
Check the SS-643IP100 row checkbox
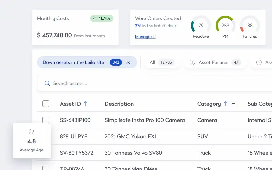coord(46,120)
